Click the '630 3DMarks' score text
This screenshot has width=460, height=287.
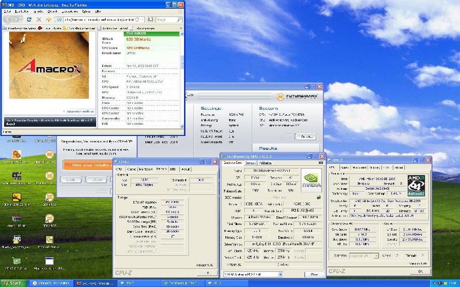(138, 39)
